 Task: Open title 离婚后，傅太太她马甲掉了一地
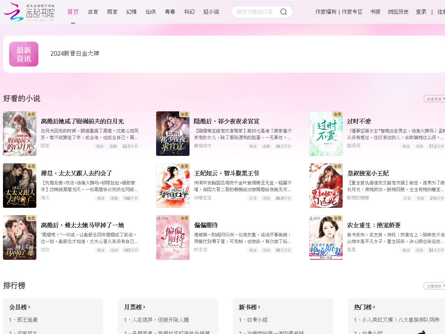pyautogui.click(x=82, y=225)
